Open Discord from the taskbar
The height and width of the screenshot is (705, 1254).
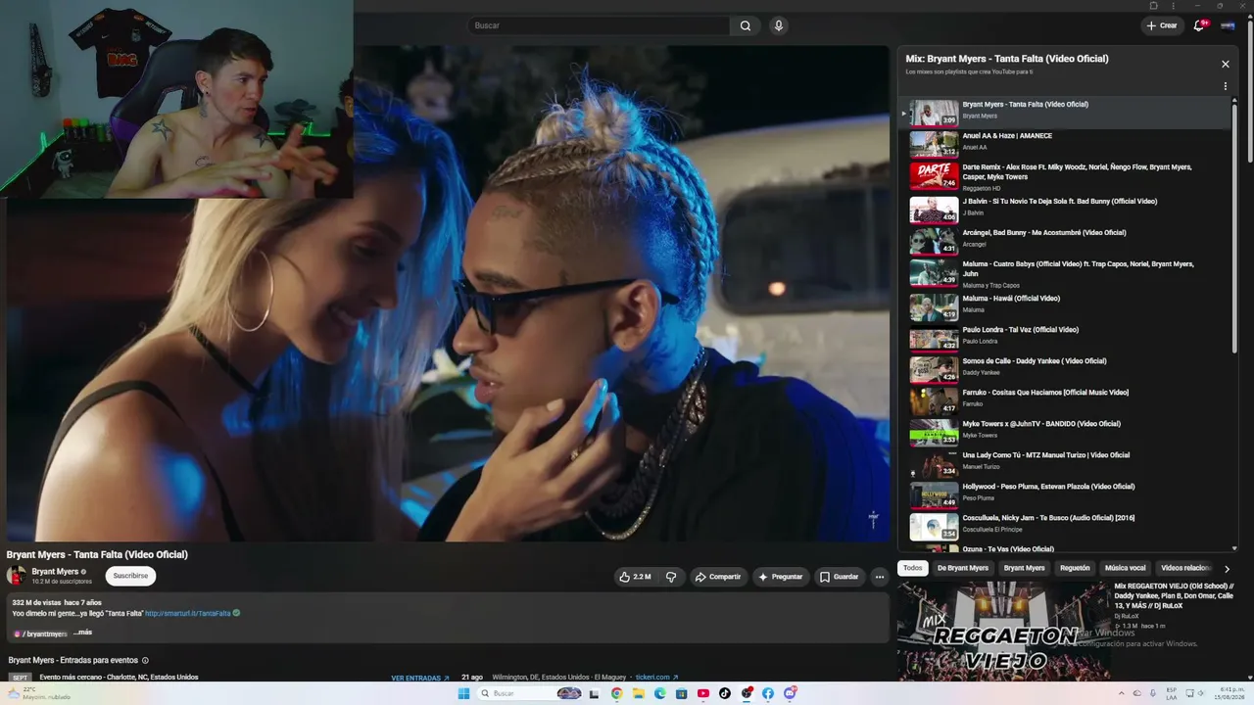tap(790, 693)
